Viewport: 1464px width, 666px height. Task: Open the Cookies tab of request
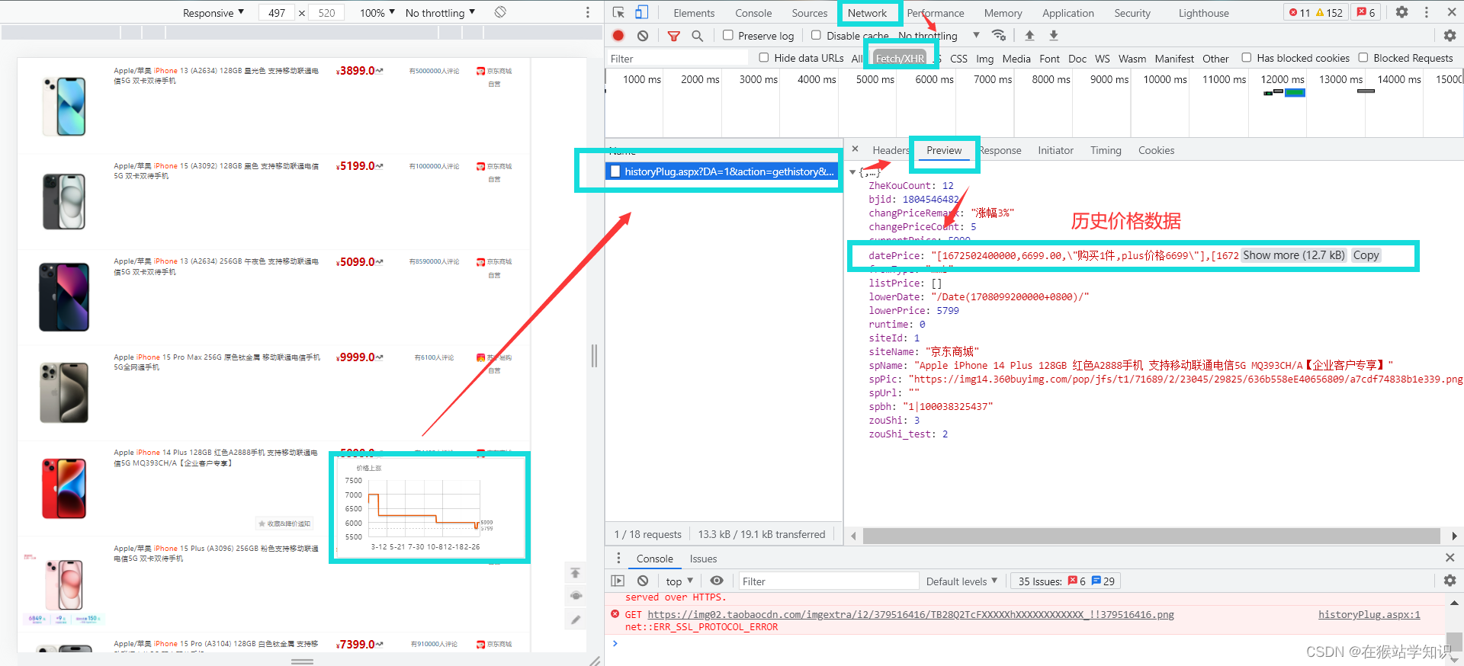tap(1156, 150)
